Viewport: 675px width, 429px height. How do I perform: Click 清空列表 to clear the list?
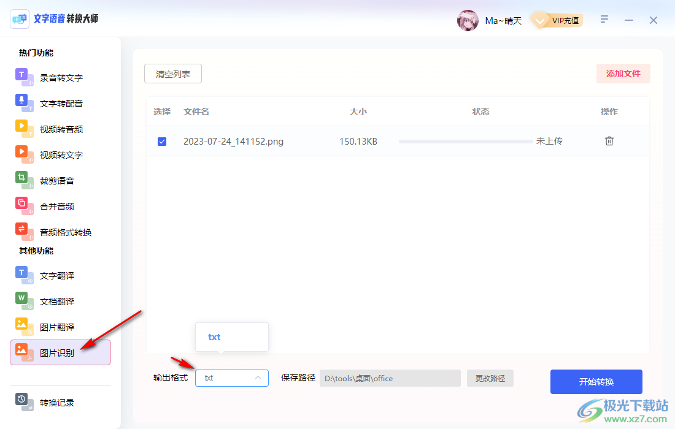pos(172,73)
